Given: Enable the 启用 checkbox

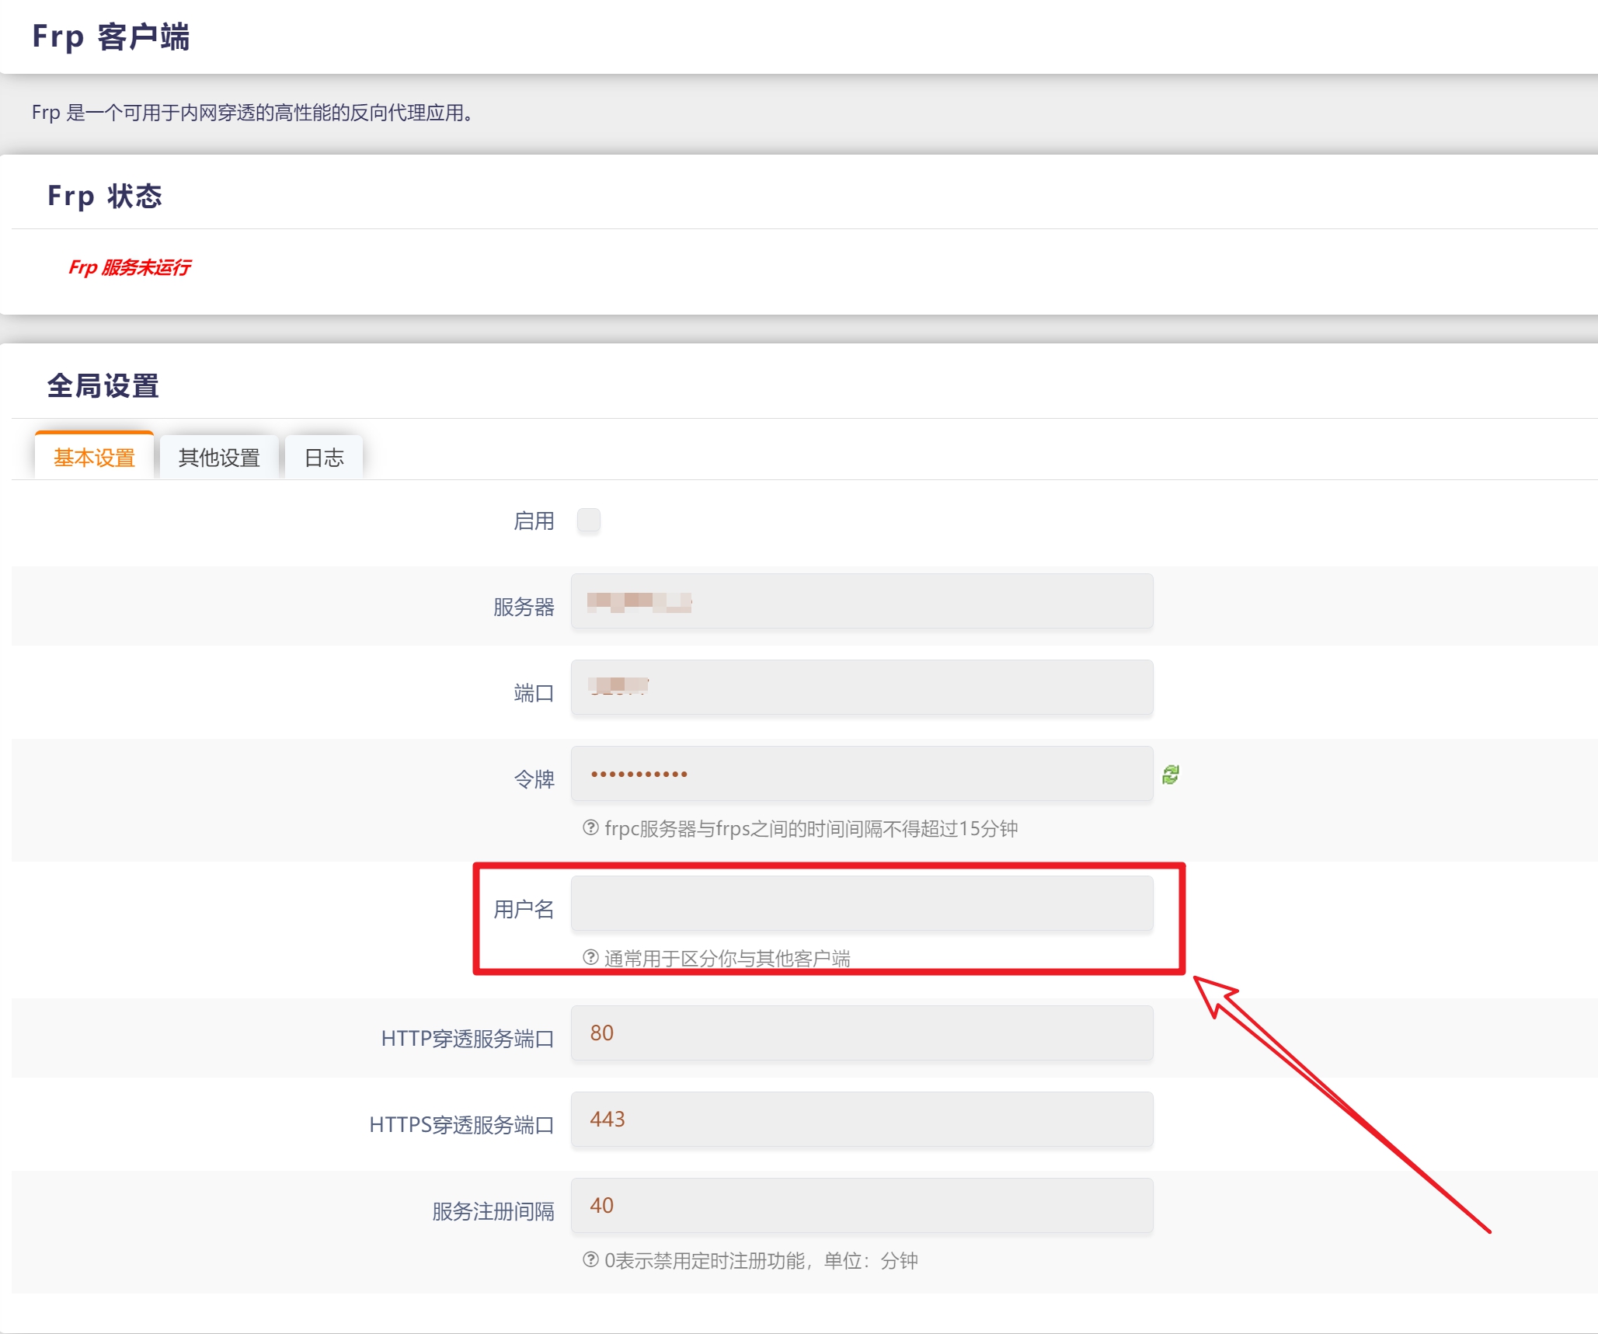Looking at the screenshot, I should (589, 521).
